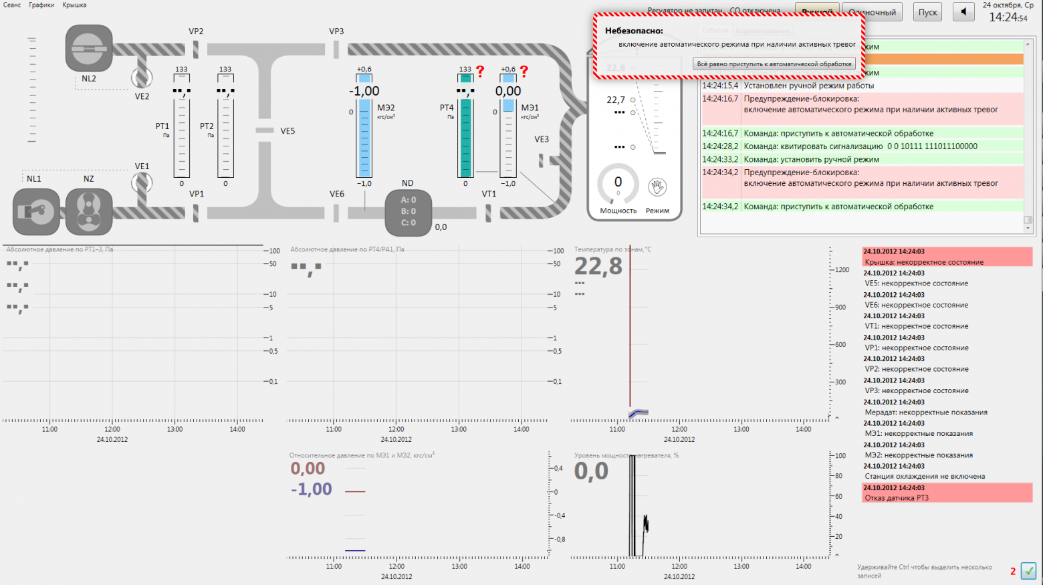Toggle the VE6 valve on the pipe
This screenshot has width=1043, height=585.
point(336,213)
